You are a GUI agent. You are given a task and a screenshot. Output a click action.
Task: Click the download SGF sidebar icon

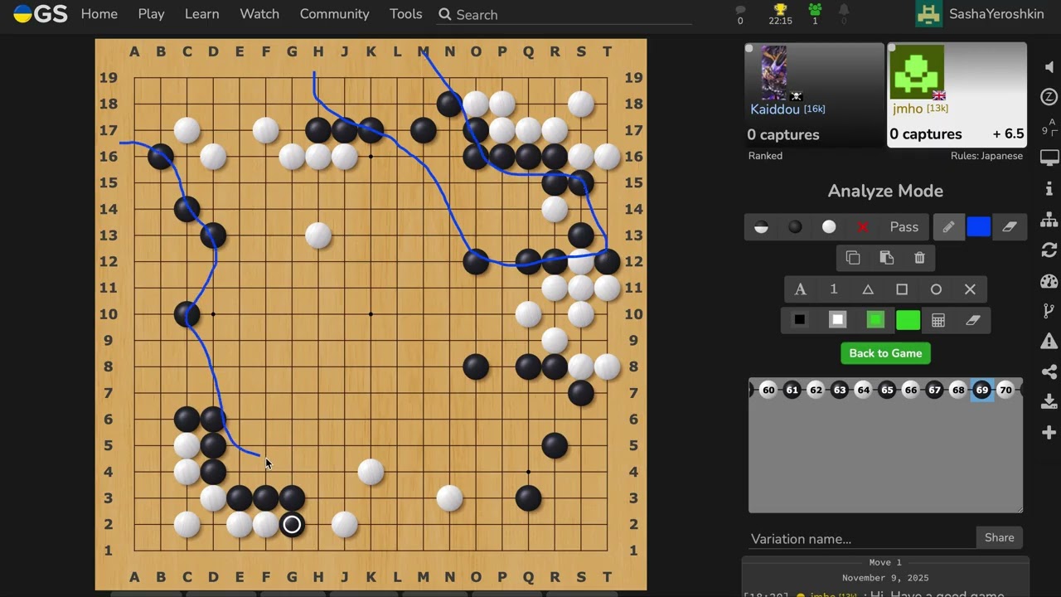pos(1049,402)
